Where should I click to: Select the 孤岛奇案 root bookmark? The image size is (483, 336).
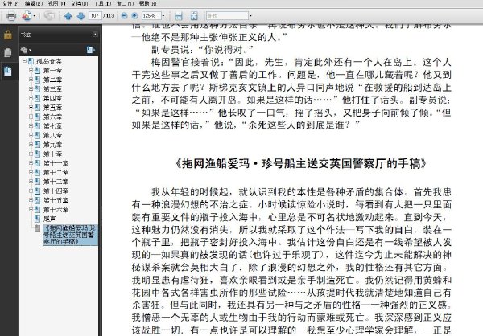point(49,61)
